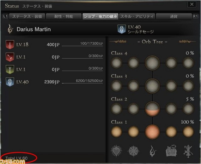Open the 通貨 currency tab
Screen dimensions: 201x164
(174, 16)
